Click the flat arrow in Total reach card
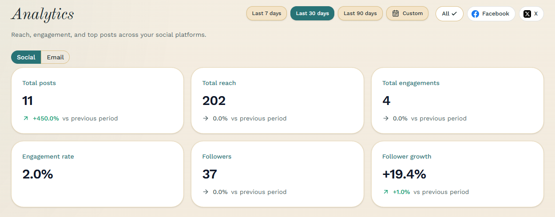The image size is (555, 217). 206,118
